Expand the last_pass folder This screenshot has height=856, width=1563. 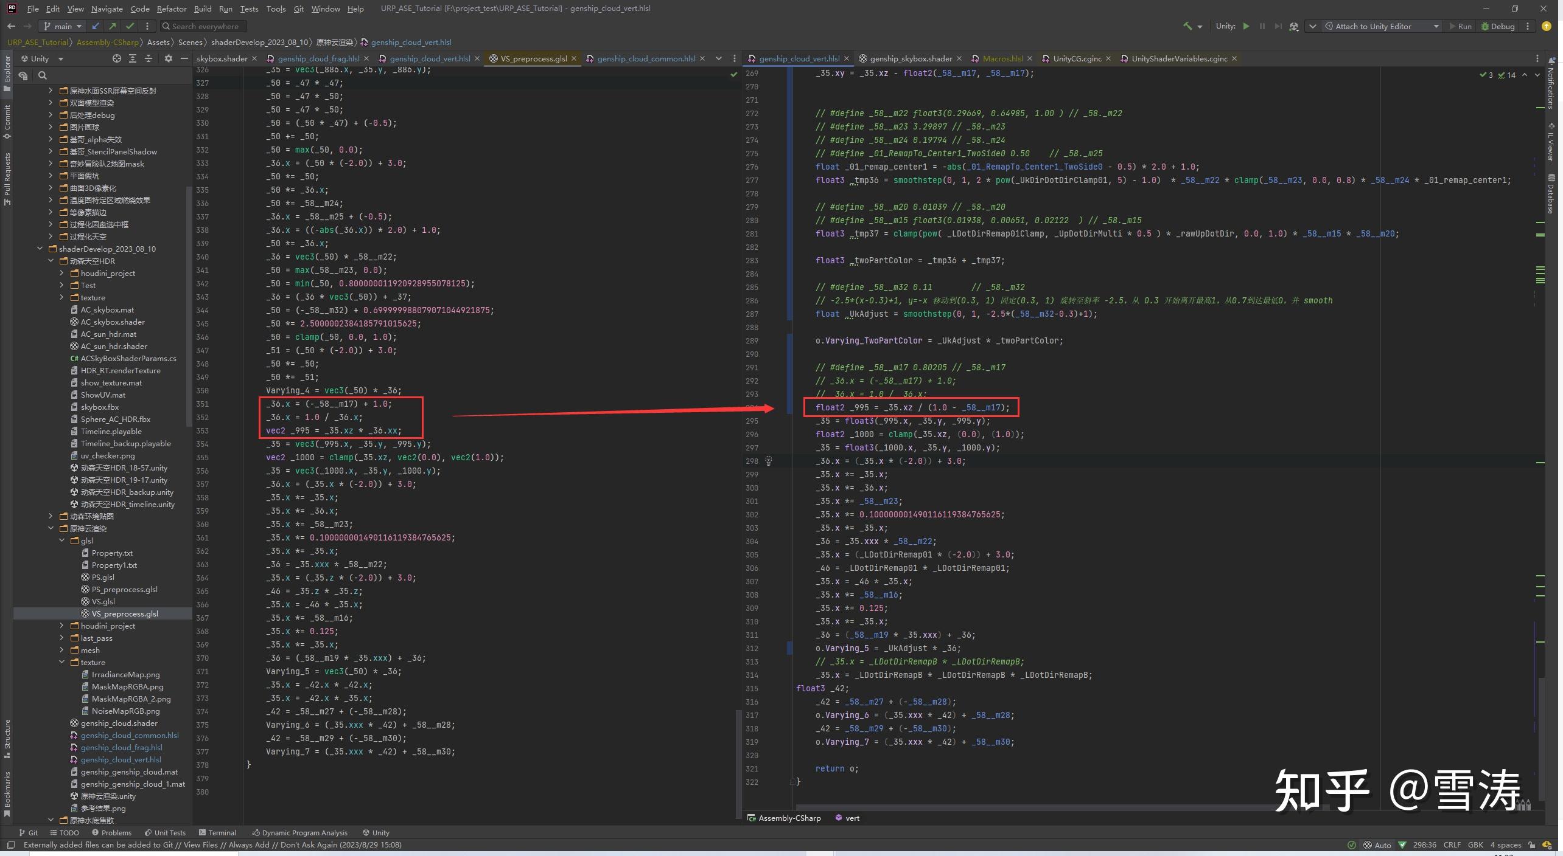tap(61, 638)
